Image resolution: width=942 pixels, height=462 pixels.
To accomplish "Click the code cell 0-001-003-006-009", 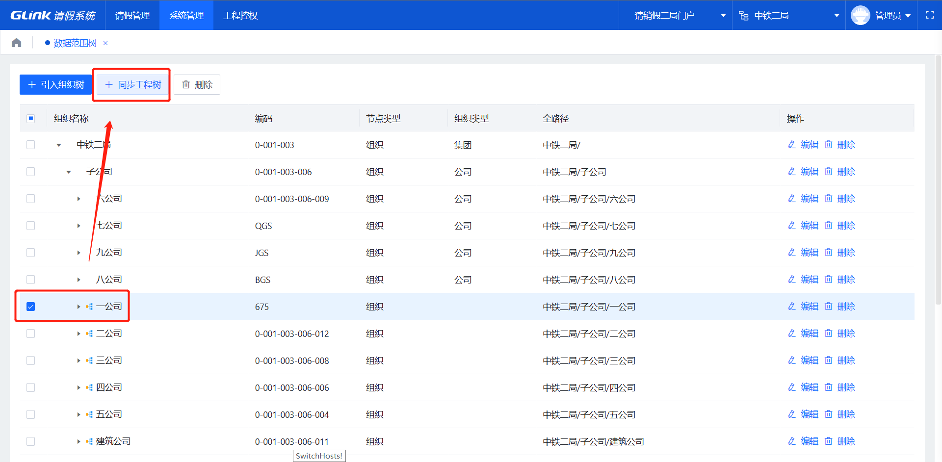I will 292,199.
